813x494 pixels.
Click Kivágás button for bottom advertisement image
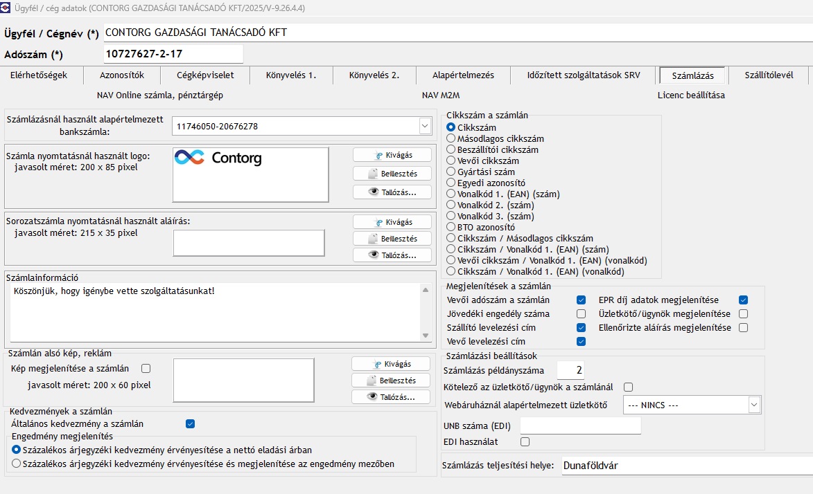[x=390, y=363]
